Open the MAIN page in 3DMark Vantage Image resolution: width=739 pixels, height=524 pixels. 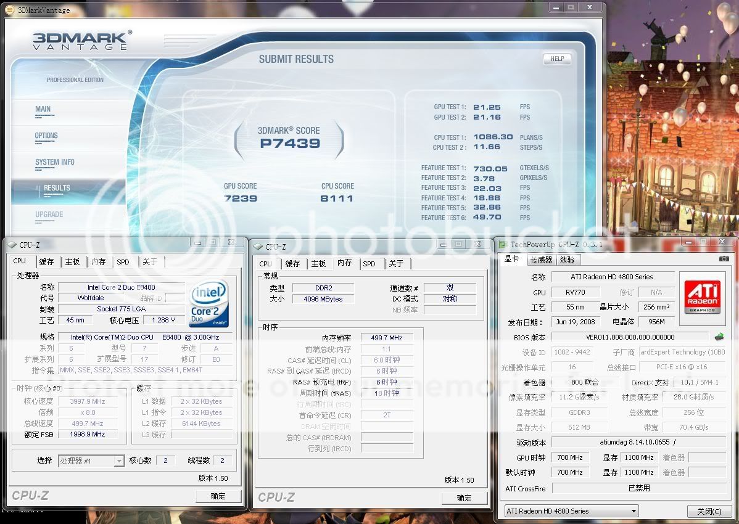43,109
